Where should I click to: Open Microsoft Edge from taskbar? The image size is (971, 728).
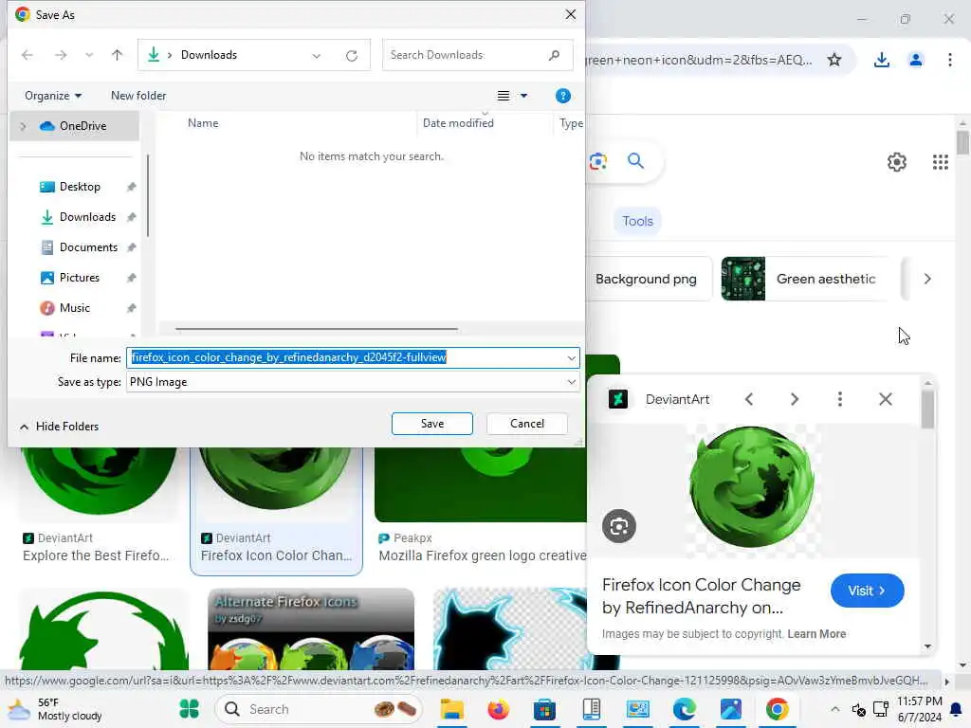[x=685, y=709]
